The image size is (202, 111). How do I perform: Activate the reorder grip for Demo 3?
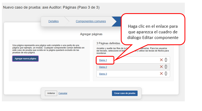tap(166, 74)
